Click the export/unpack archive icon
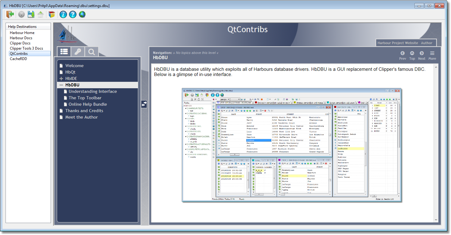Screen dimensions: 451x235 point(41,14)
